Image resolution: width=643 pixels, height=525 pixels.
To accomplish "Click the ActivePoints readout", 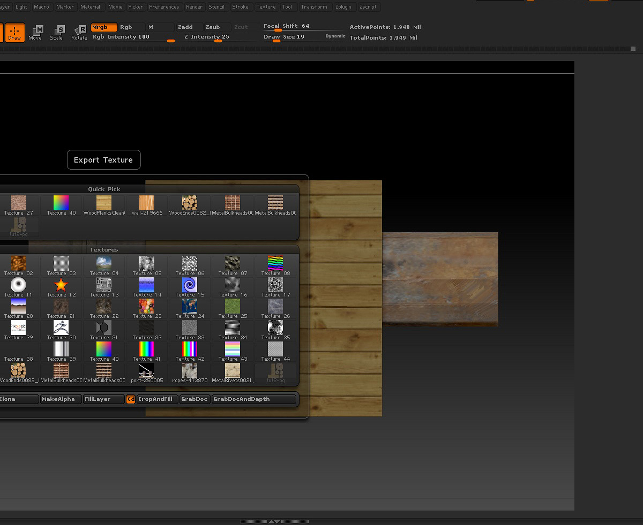I will [385, 27].
